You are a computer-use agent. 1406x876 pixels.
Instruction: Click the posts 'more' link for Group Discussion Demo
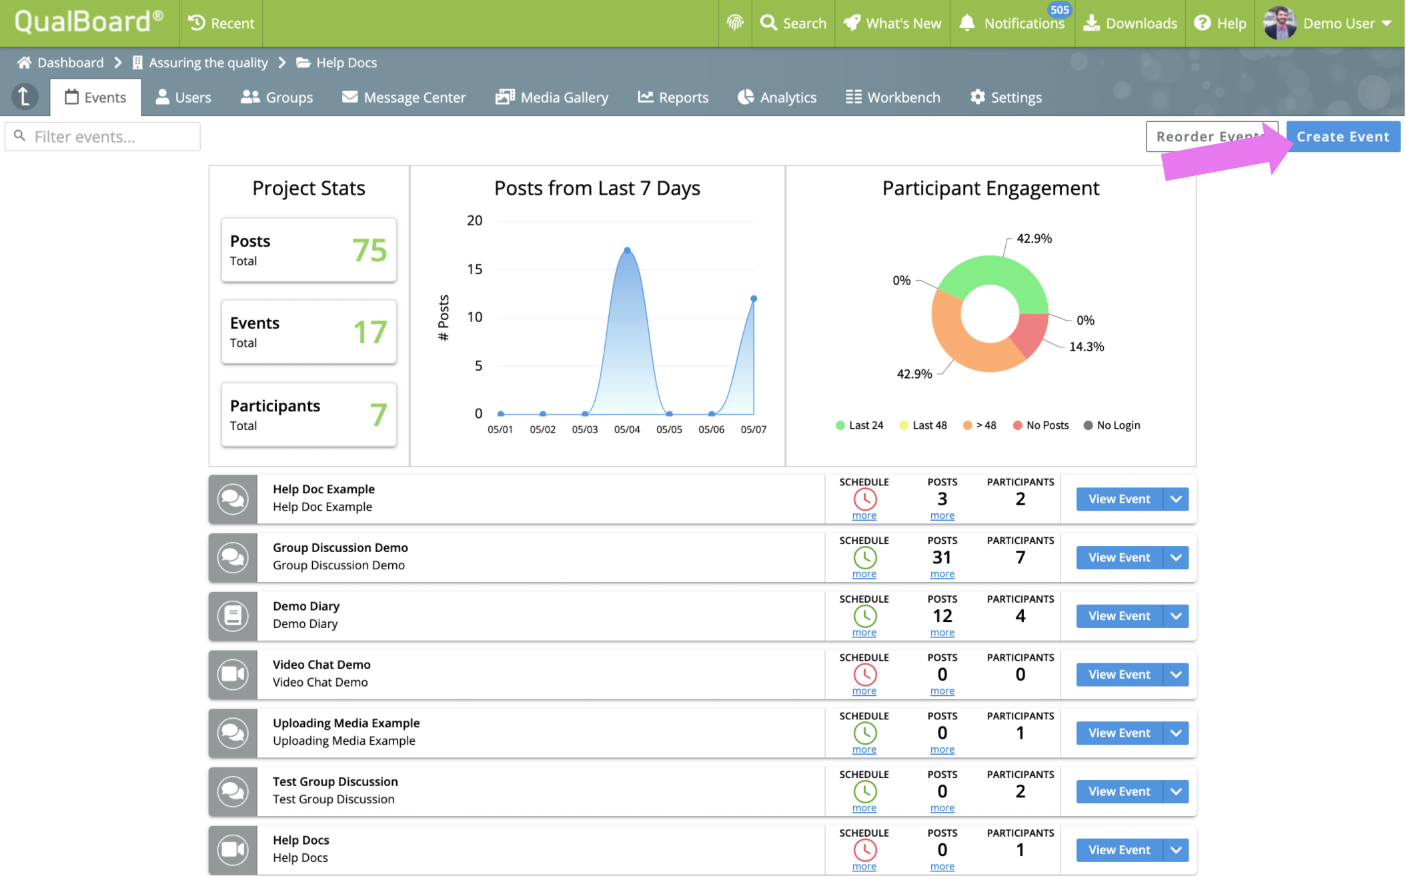coord(942,574)
